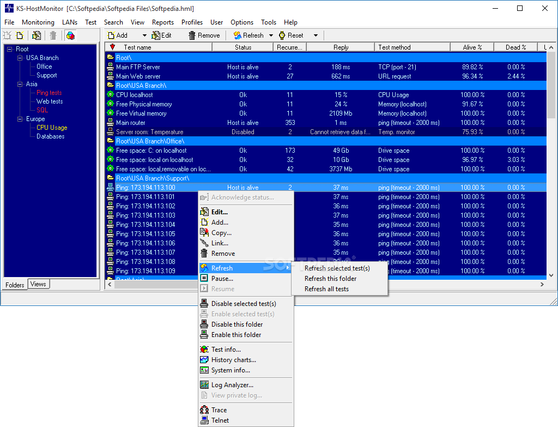Click the Refresh toolbar button
Viewport: 558px width, 427px height.
click(248, 35)
